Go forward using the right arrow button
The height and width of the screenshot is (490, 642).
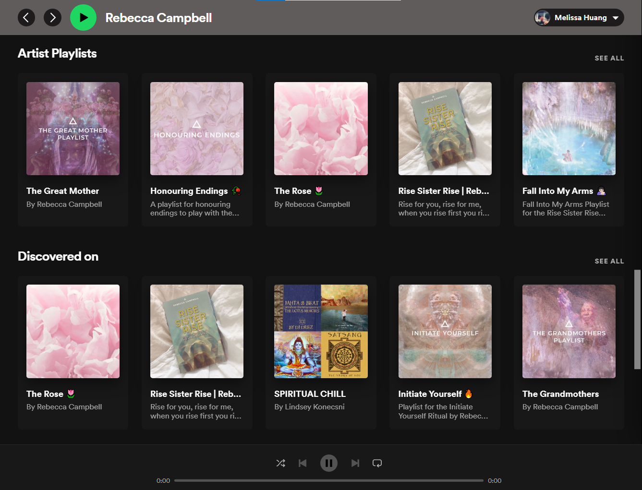click(52, 18)
